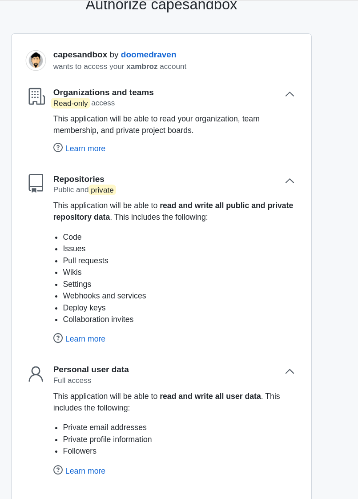
Task: Select the Collaboration invites list item
Action: (98, 319)
